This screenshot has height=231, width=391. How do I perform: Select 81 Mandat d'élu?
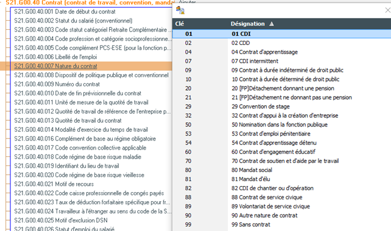[x=250, y=179]
